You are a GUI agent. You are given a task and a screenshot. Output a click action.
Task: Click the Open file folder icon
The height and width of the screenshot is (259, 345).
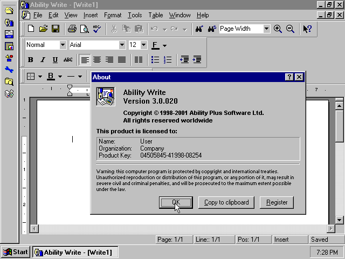(43, 29)
